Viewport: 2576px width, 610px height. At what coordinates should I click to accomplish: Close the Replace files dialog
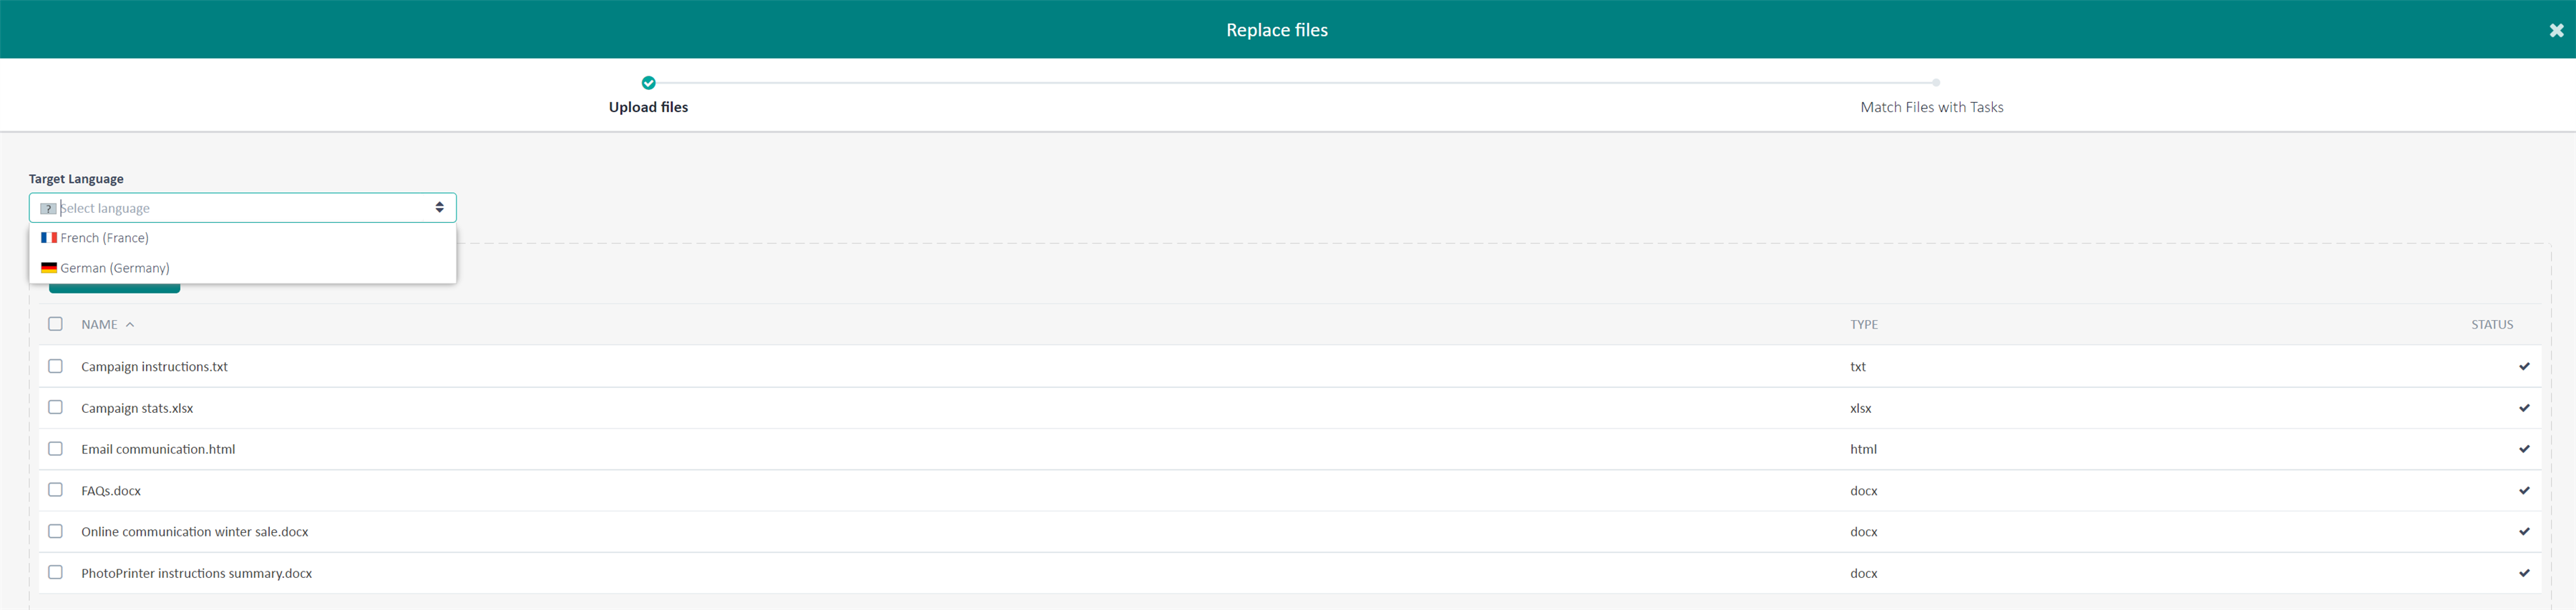[2556, 30]
